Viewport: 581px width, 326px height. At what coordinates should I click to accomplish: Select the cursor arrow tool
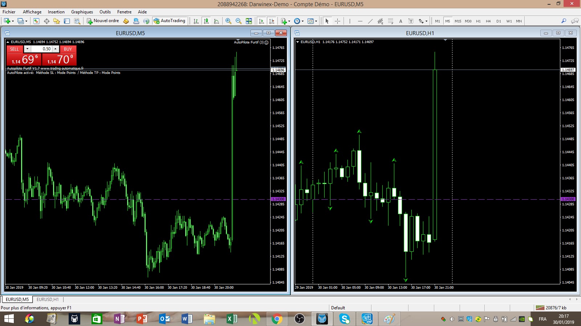327,21
